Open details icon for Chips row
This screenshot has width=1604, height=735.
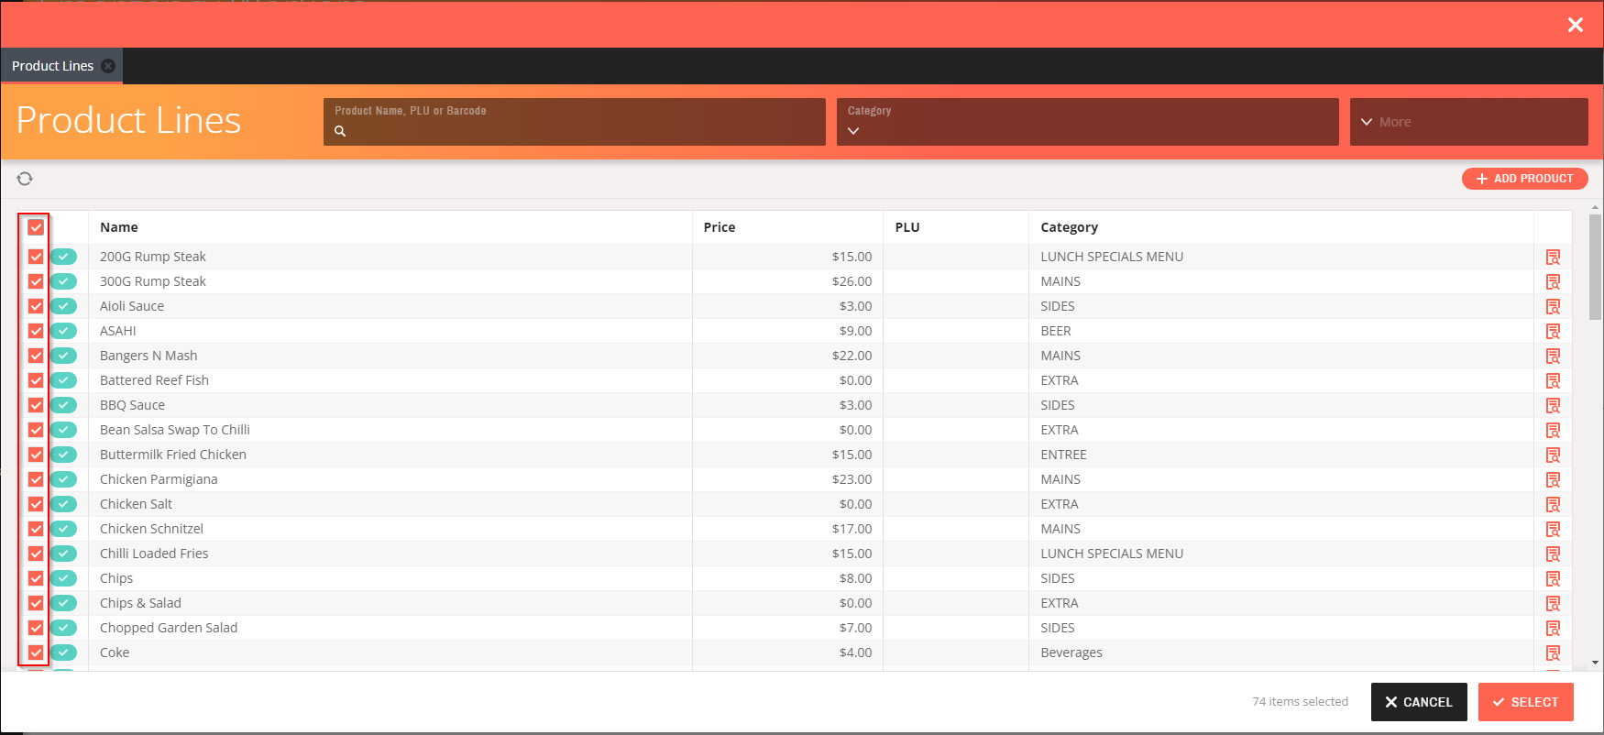1553,578
